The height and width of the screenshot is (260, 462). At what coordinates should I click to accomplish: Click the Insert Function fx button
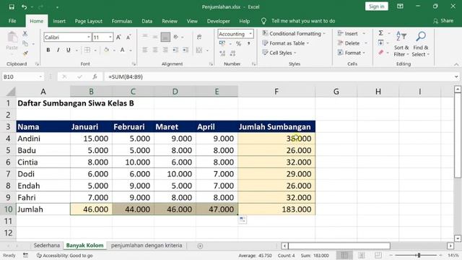click(x=95, y=77)
